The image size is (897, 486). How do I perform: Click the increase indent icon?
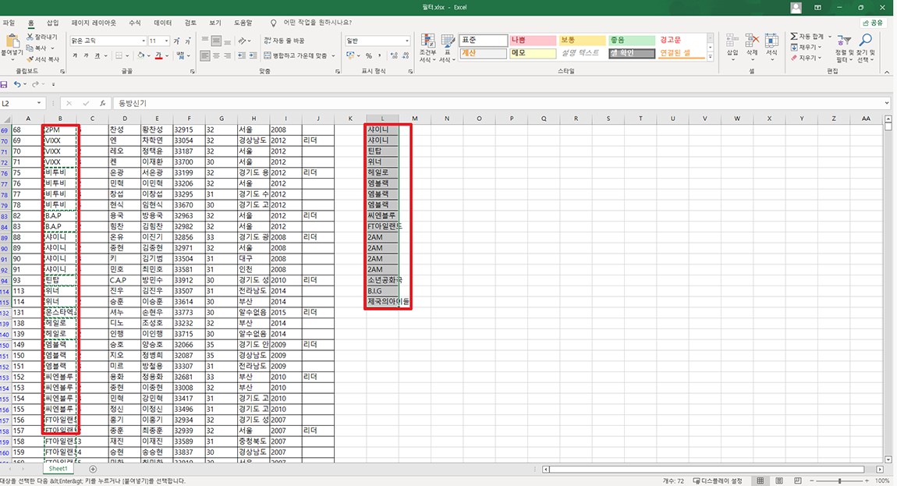coord(253,55)
